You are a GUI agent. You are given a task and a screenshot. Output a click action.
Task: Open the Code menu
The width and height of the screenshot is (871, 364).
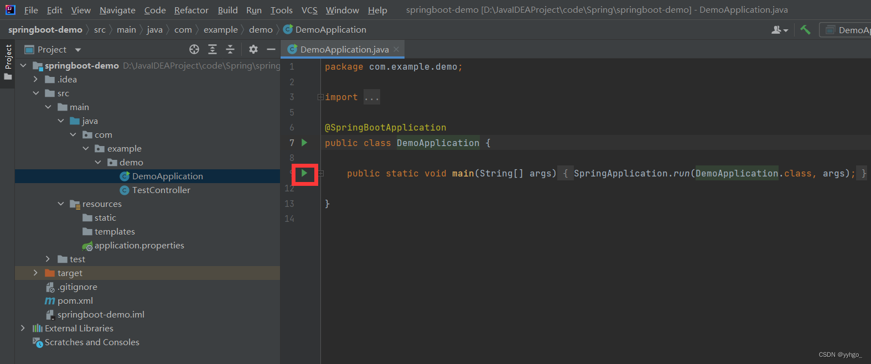point(155,10)
